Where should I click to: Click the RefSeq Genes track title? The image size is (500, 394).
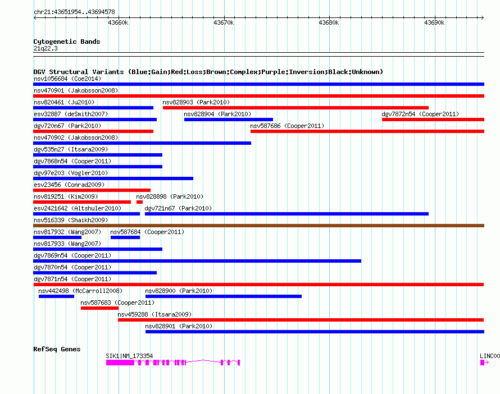click(x=57, y=349)
